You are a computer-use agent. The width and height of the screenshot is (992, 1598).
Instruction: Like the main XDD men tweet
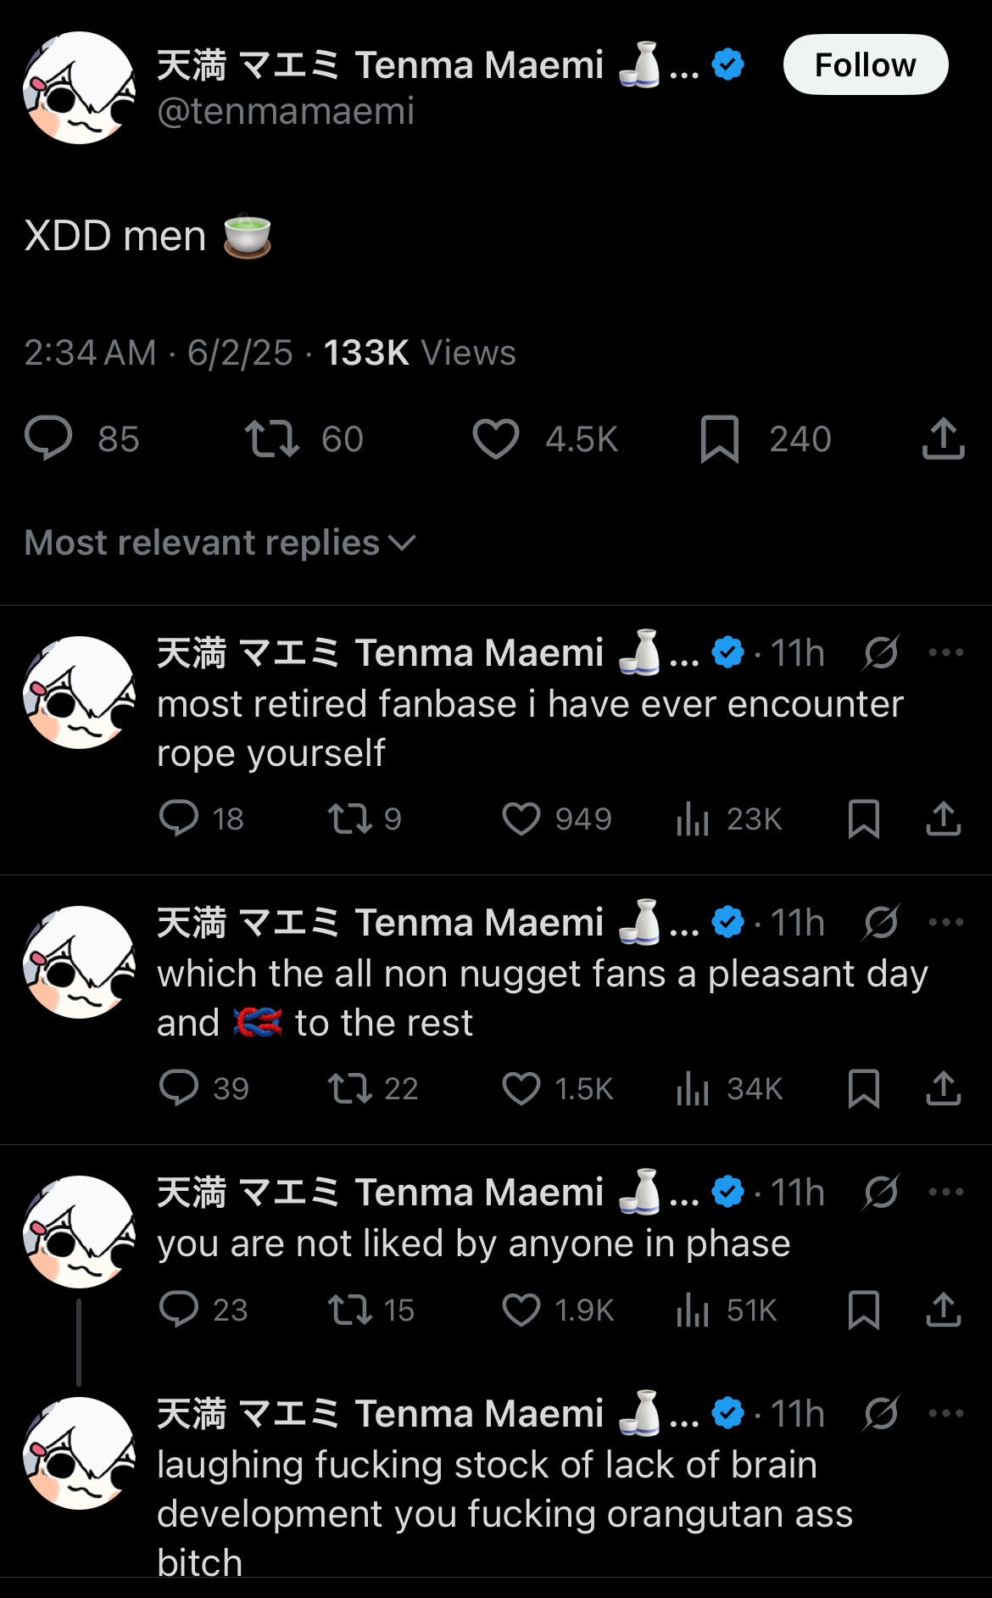[x=496, y=439]
